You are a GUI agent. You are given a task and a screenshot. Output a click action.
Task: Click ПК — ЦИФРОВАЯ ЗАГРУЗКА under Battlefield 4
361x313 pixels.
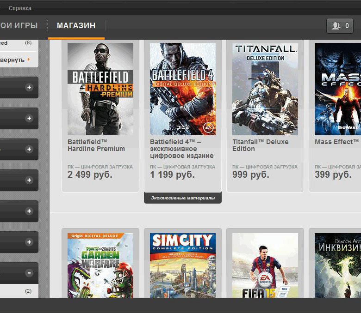coord(182,167)
